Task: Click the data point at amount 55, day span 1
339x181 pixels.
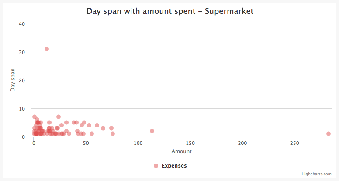Action: tap(92, 134)
